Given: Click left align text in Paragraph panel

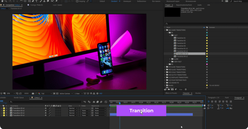Looking at the screenshot, I should point(209,102).
